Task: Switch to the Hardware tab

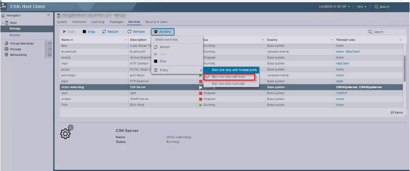Action: point(79,22)
